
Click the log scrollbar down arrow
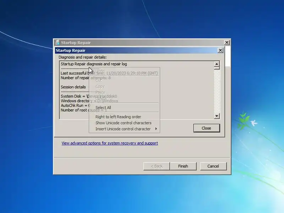point(217,116)
